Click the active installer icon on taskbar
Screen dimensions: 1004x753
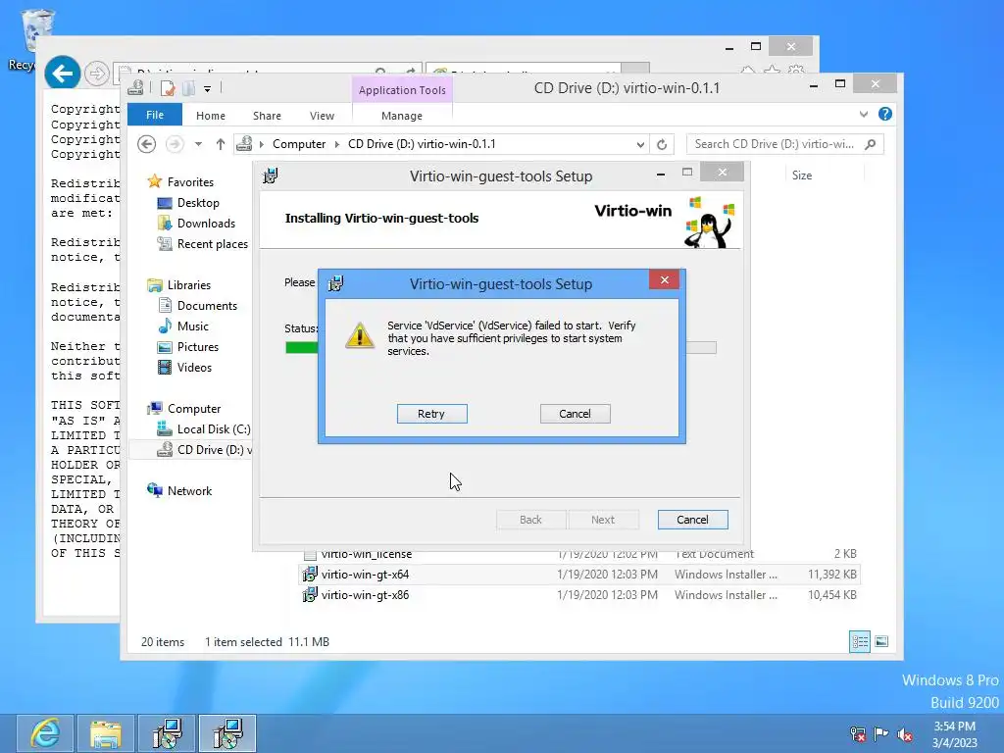tap(227, 733)
